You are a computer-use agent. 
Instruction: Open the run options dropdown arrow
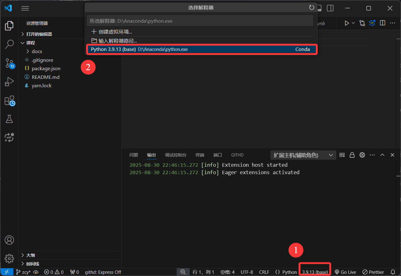click(x=353, y=23)
